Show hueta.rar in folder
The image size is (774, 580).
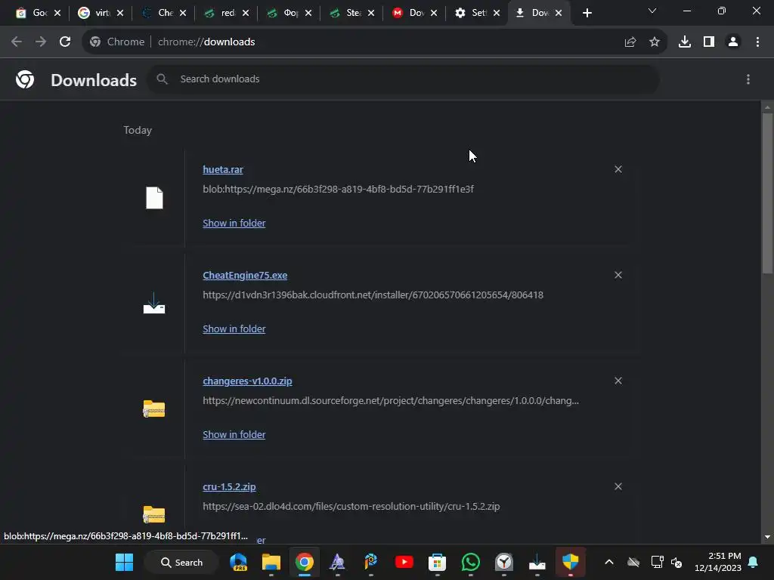coord(234,223)
